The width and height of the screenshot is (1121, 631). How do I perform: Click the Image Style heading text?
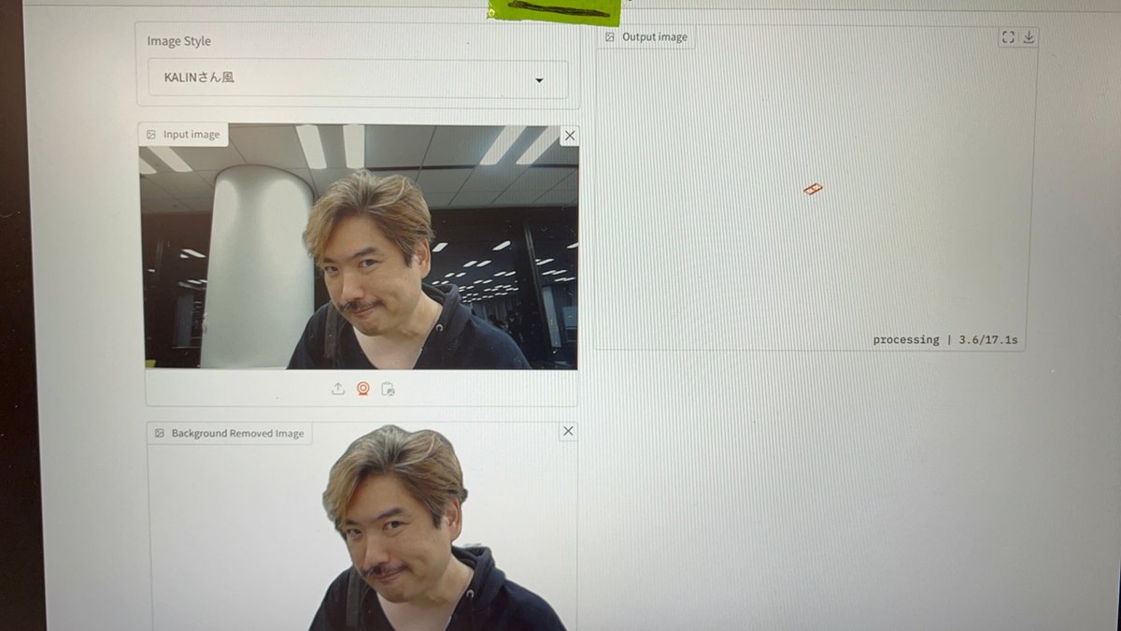click(179, 41)
